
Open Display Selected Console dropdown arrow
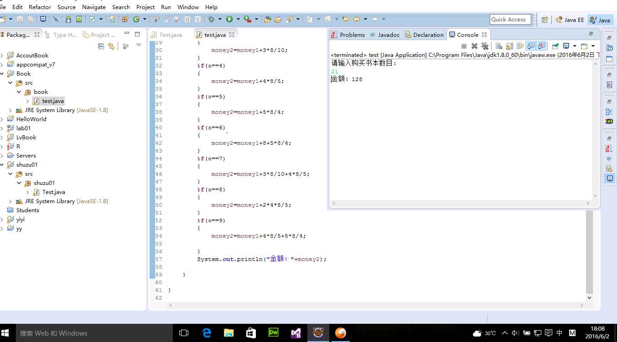(575, 46)
